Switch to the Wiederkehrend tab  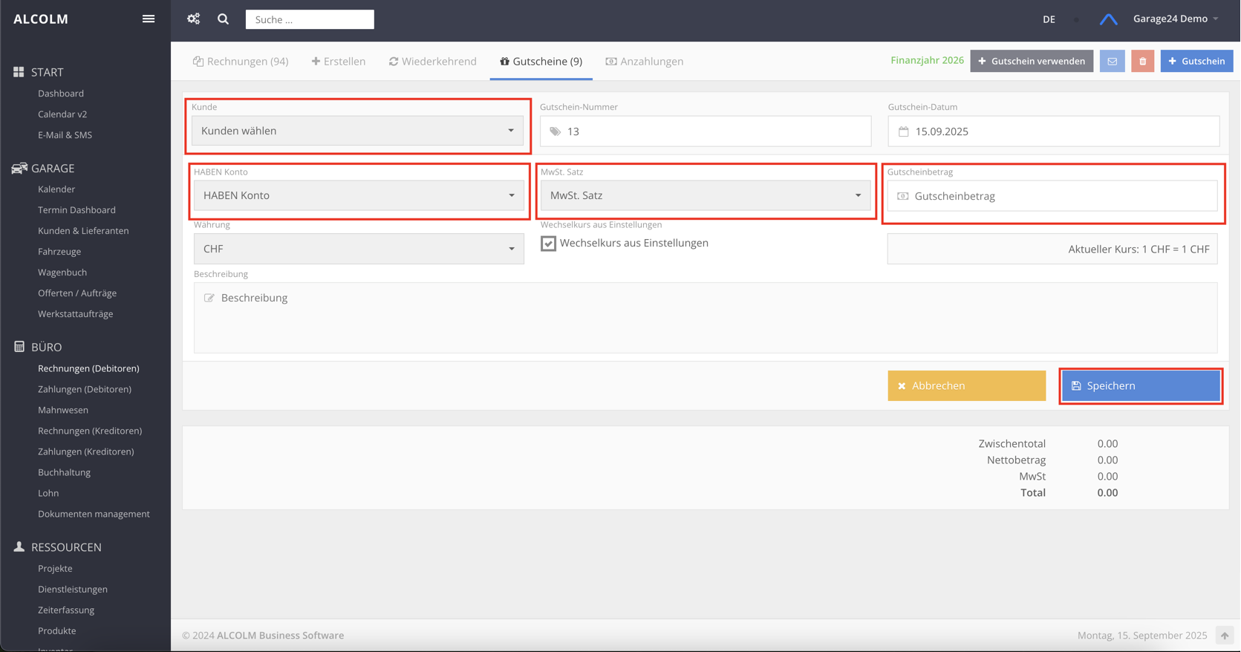(432, 62)
